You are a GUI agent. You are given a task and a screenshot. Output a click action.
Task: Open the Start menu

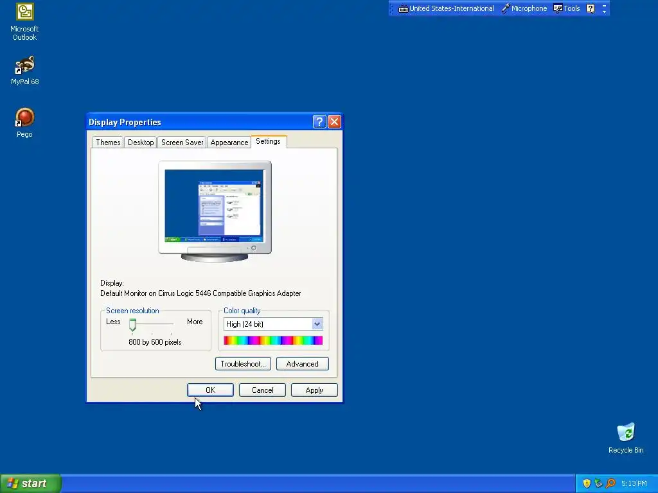[x=31, y=484]
